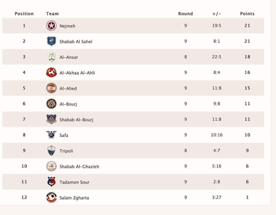Click the Shabab Al Sahel crest
Viewport: 276px width, 215px height.
click(51, 41)
